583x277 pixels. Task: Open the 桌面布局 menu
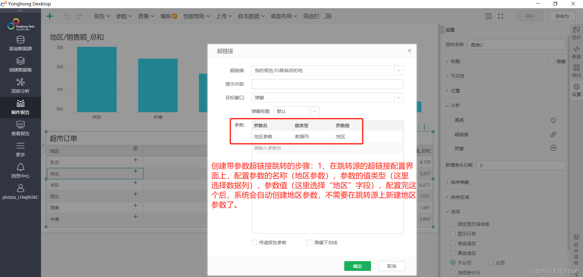(284, 16)
